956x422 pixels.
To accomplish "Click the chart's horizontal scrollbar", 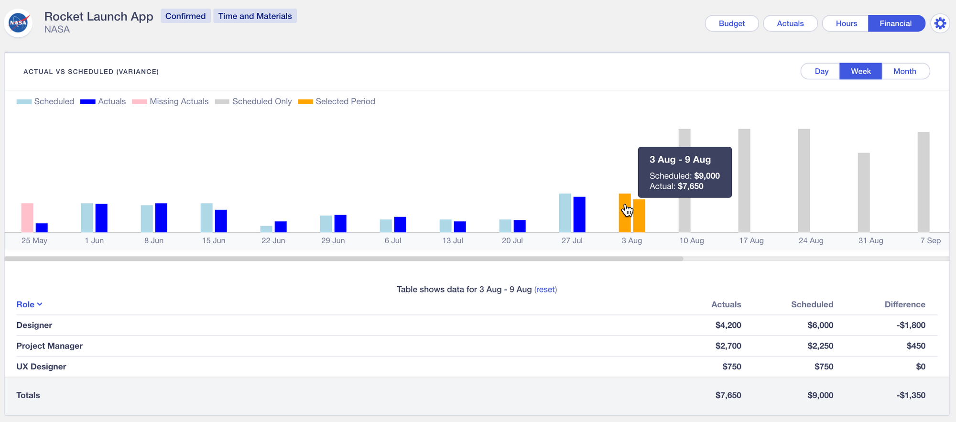I will tap(344, 259).
